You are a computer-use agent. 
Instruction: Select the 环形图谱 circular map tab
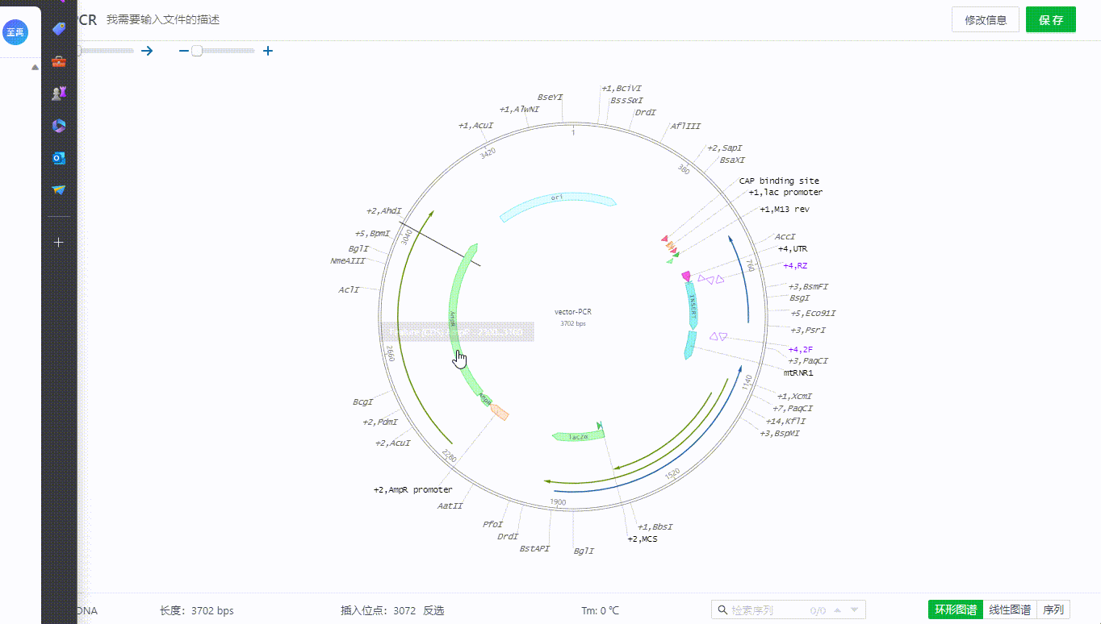[x=956, y=610]
